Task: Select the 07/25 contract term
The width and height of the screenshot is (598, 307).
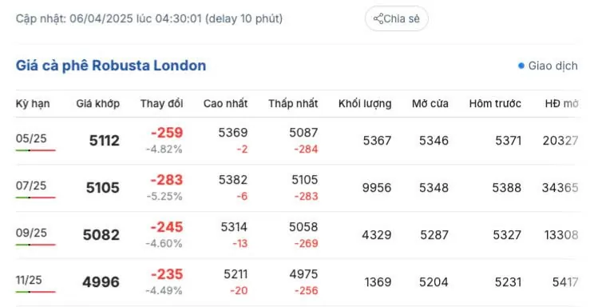Action: 31,185
